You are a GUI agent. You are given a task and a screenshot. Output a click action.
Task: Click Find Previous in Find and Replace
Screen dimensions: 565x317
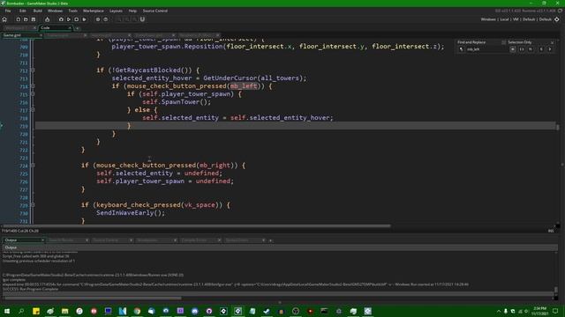[541, 49]
